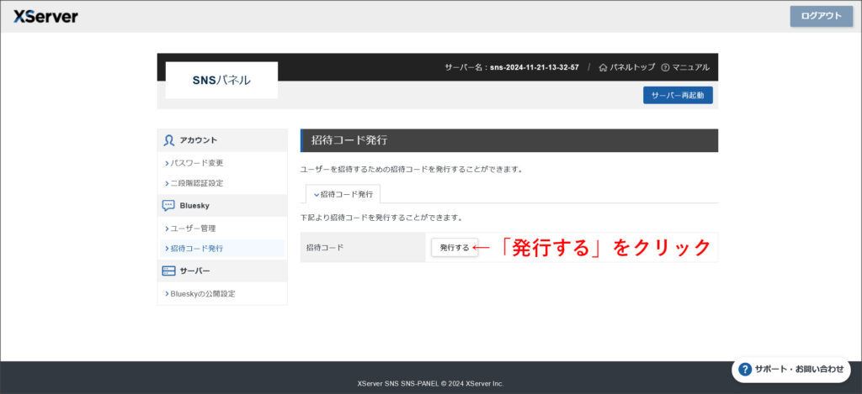Issue invite code with 発行する button
Screen dimensions: 862x394
(x=455, y=248)
